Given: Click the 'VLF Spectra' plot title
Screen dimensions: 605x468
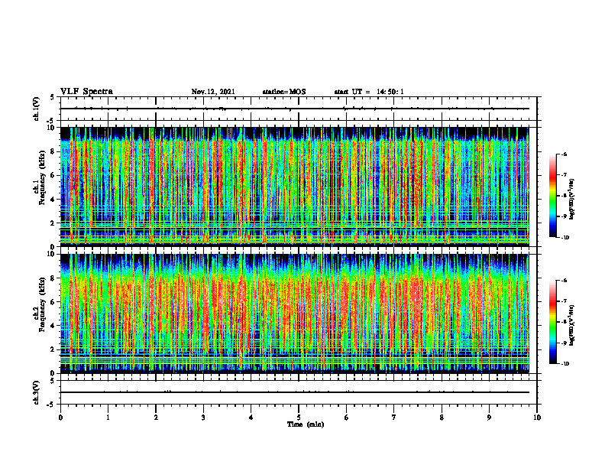Looking at the screenshot, I should tap(86, 92).
